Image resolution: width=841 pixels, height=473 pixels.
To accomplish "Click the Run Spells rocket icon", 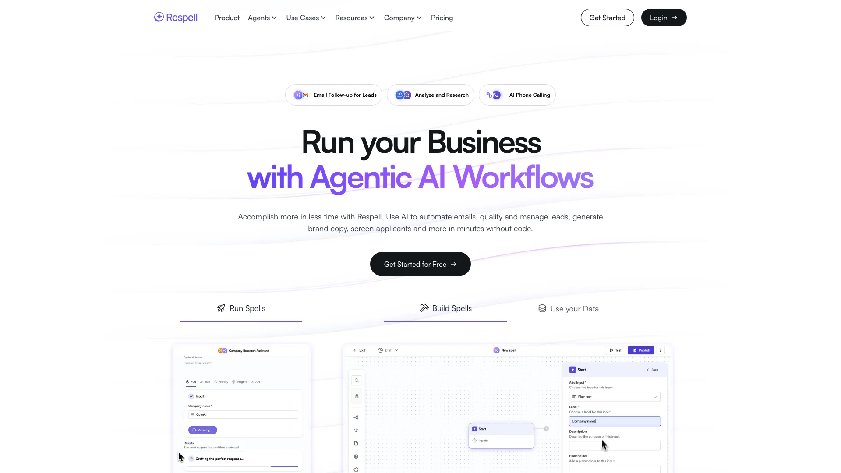I will (x=221, y=308).
